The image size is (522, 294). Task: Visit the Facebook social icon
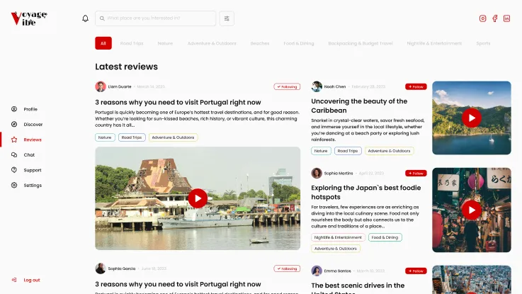point(495,18)
